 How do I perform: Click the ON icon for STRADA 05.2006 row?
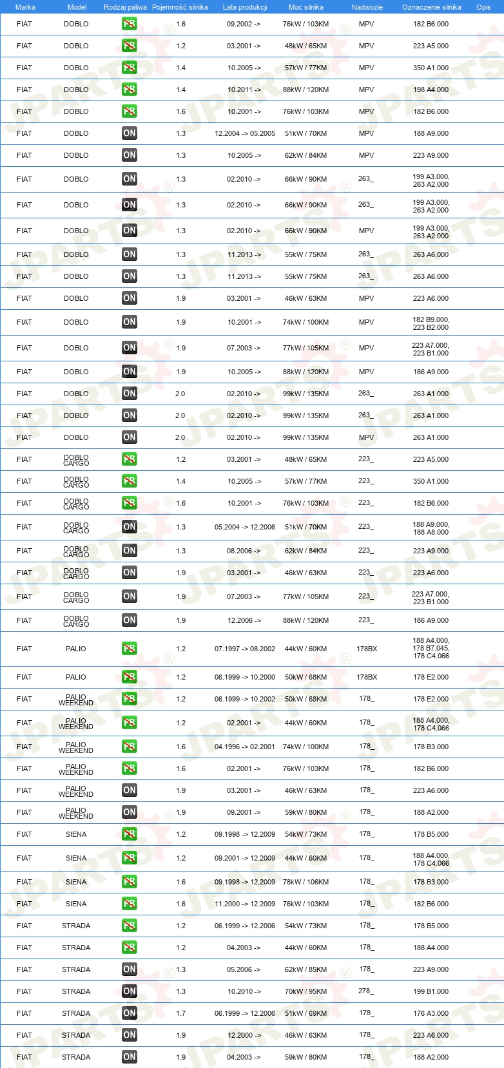click(x=130, y=969)
